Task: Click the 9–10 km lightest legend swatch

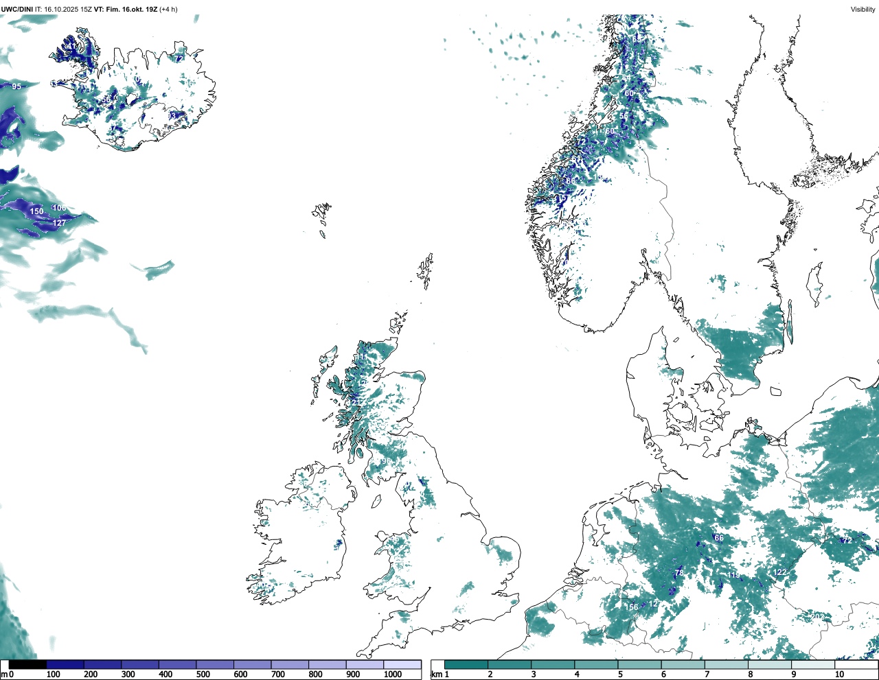Action: (x=813, y=664)
